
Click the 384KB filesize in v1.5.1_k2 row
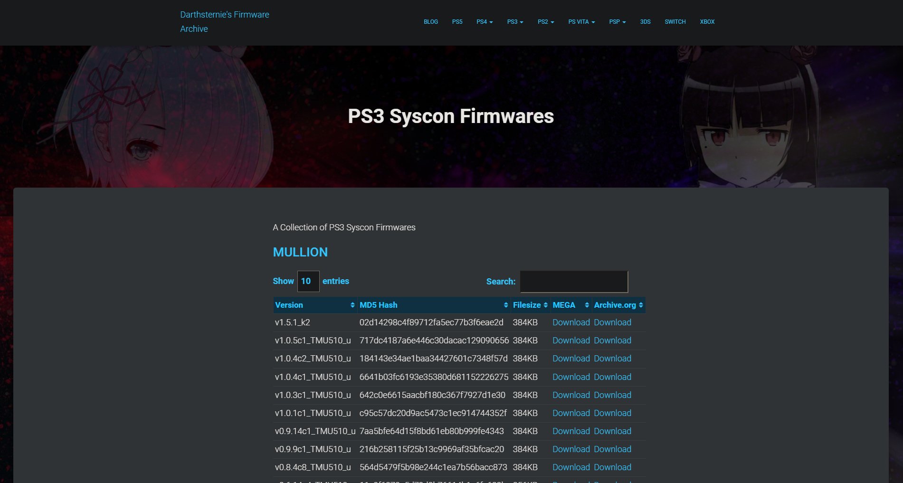(x=525, y=322)
